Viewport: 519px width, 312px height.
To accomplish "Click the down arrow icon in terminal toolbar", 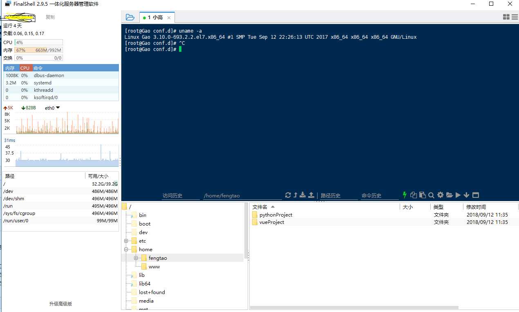I will click(467, 195).
